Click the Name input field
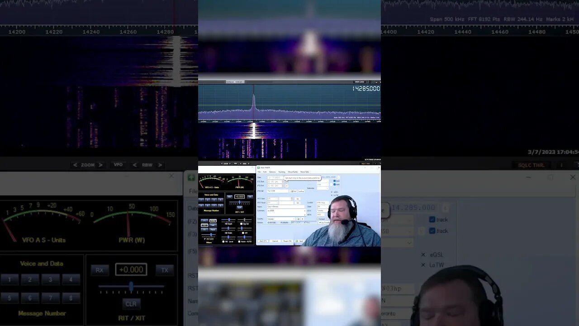The image size is (579, 326). pyautogui.click(x=286, y=206)
